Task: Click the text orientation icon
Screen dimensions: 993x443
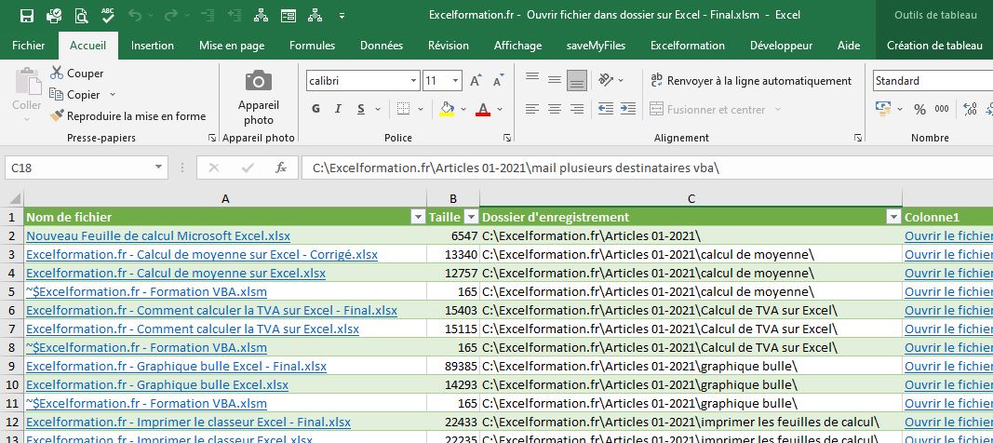Action: (606, 80)
